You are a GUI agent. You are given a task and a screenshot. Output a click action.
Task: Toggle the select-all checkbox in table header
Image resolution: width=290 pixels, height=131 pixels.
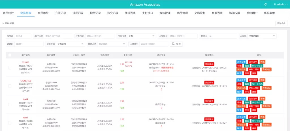click(x=10, y=55)
